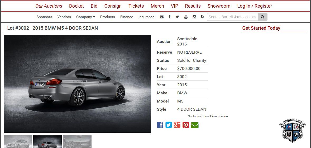Open the Twitter bird icon in the header
The image size is (311, 148).
pos(177,17)
